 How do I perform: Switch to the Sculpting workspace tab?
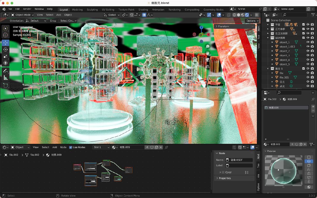click(x=92, y=10)
